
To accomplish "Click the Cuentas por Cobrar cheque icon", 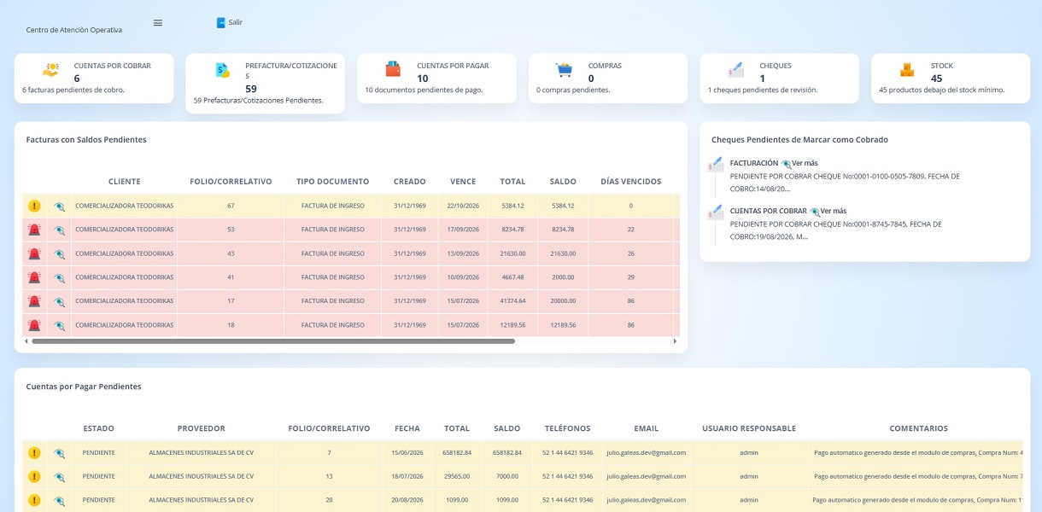I will (x=716, y=212).
